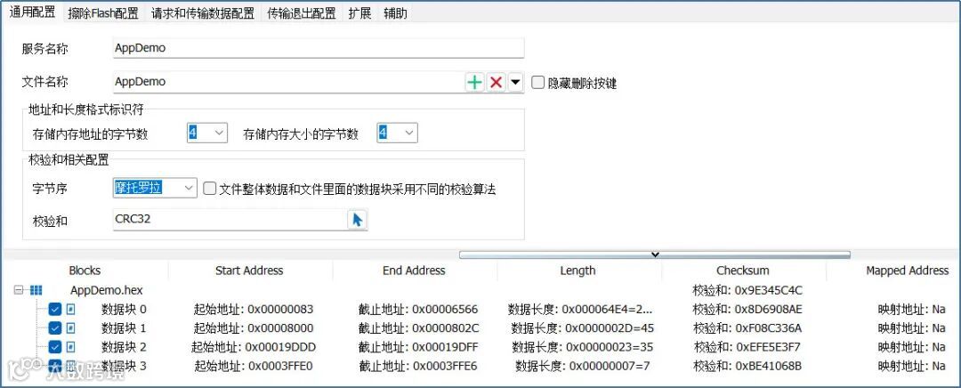Click the document icon of 数据块 2
This screenshot has width=961, height=388.
(x=71, y=348)
